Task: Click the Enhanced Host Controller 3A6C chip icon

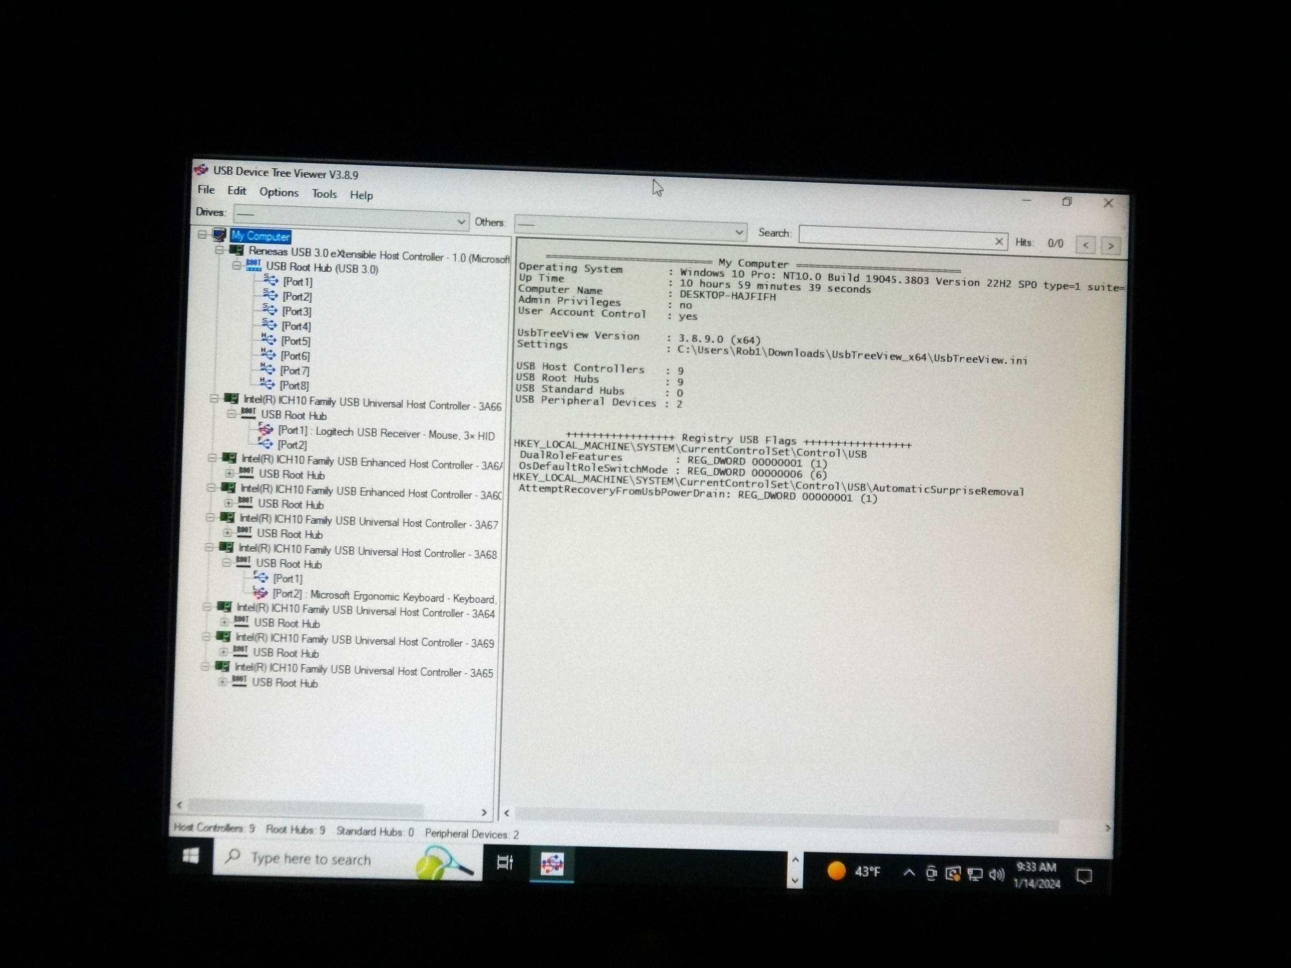Action: click(228, 488)
